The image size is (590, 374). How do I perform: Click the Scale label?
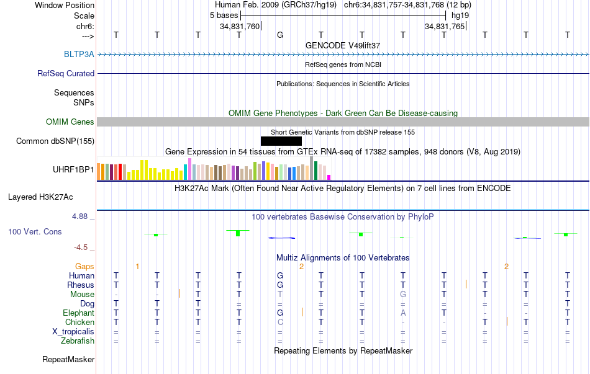point(84,16)
